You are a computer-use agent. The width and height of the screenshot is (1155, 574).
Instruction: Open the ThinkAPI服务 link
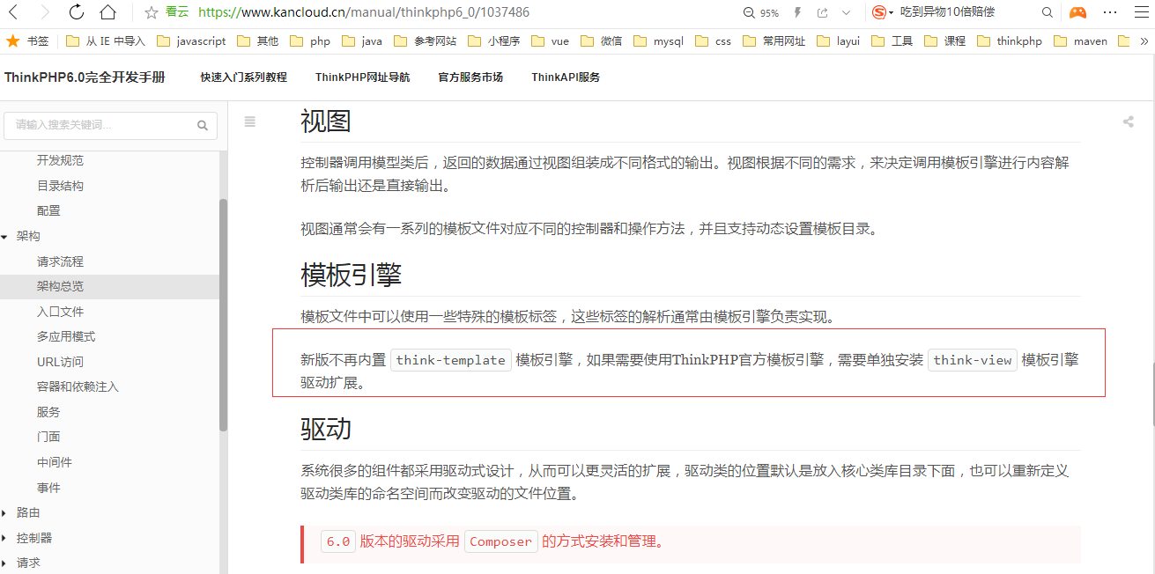point(565,77)
